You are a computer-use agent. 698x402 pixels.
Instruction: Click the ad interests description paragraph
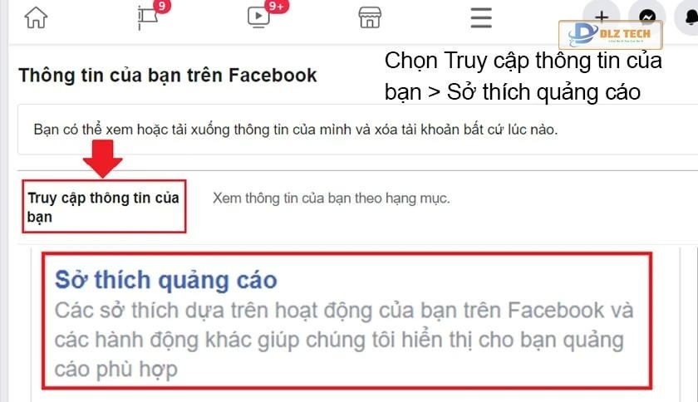(x=344, y=340)
